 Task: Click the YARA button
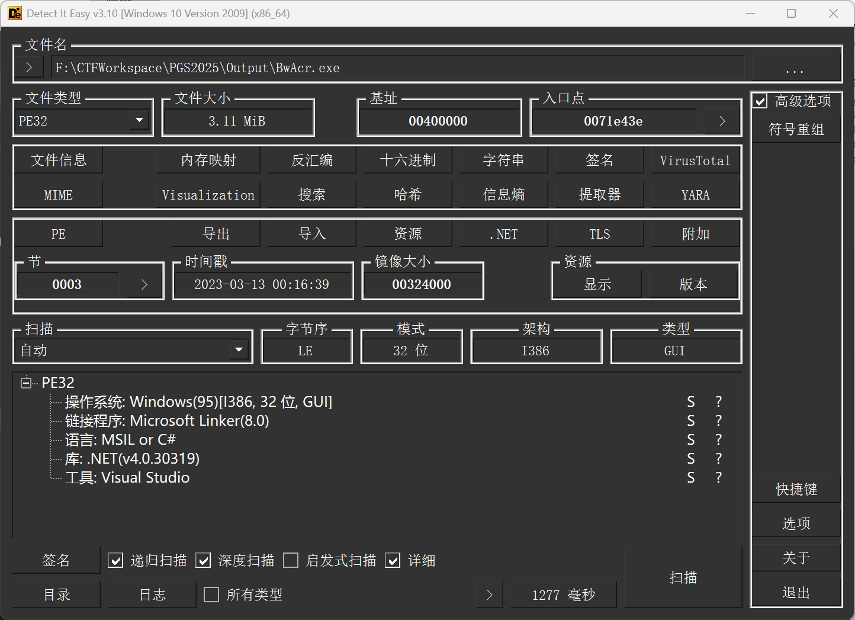(695, 194)
